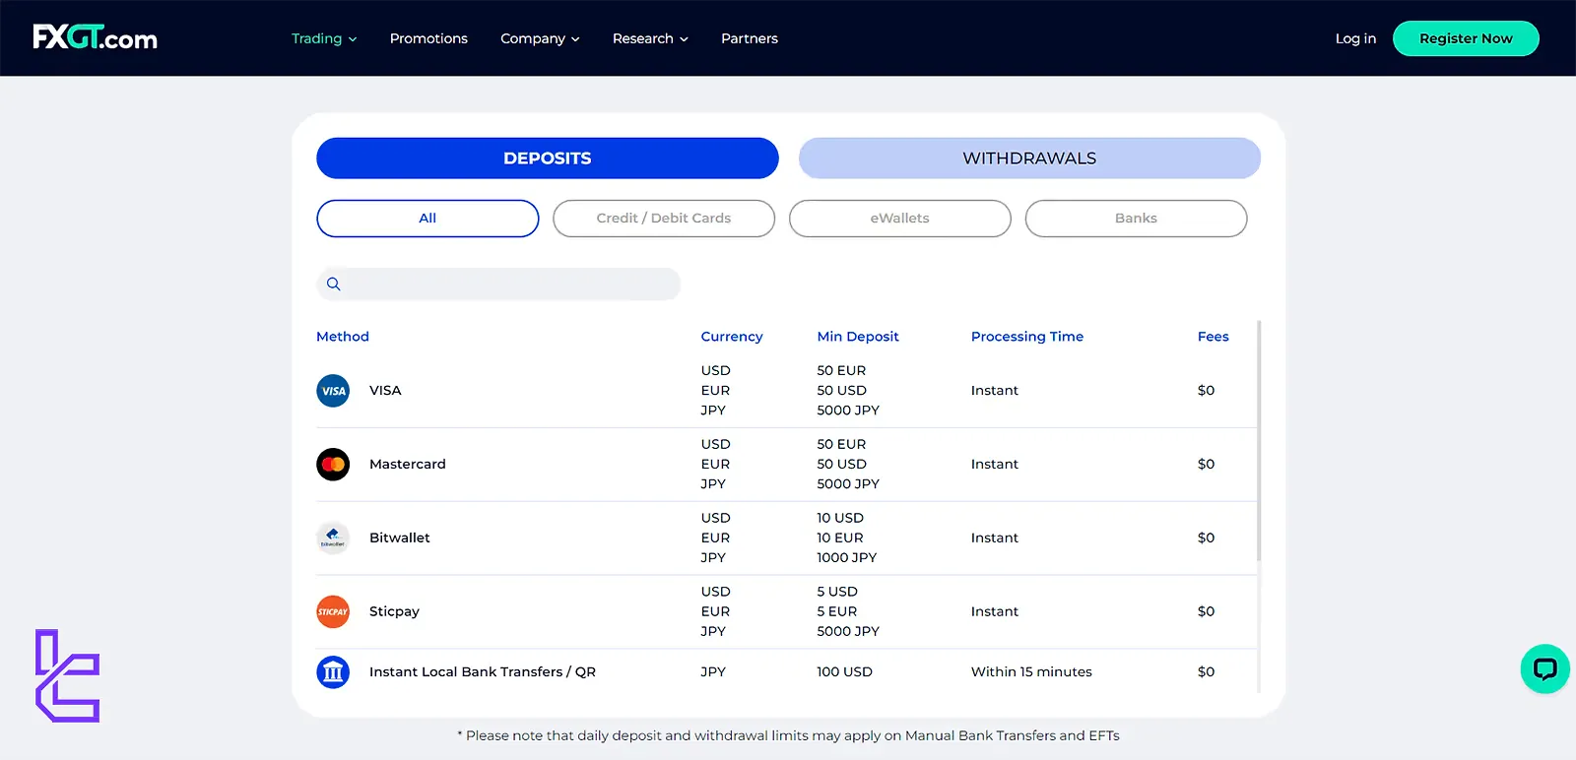Click the Bitwallet row 10 USD value
Image resolution: width=1576 pixels, height=760 pixels.
click(840, 519)
